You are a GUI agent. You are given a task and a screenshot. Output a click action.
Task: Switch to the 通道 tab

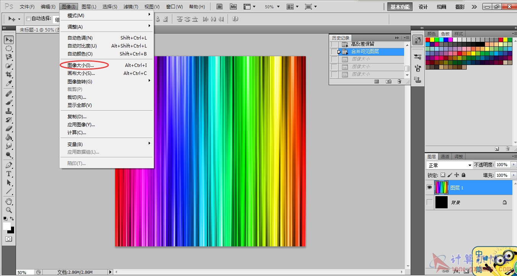(445, 157)
